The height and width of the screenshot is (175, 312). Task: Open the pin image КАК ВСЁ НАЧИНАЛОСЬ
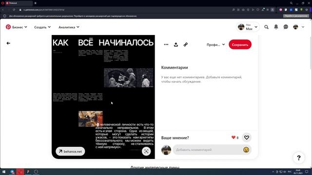click(103, 97)
